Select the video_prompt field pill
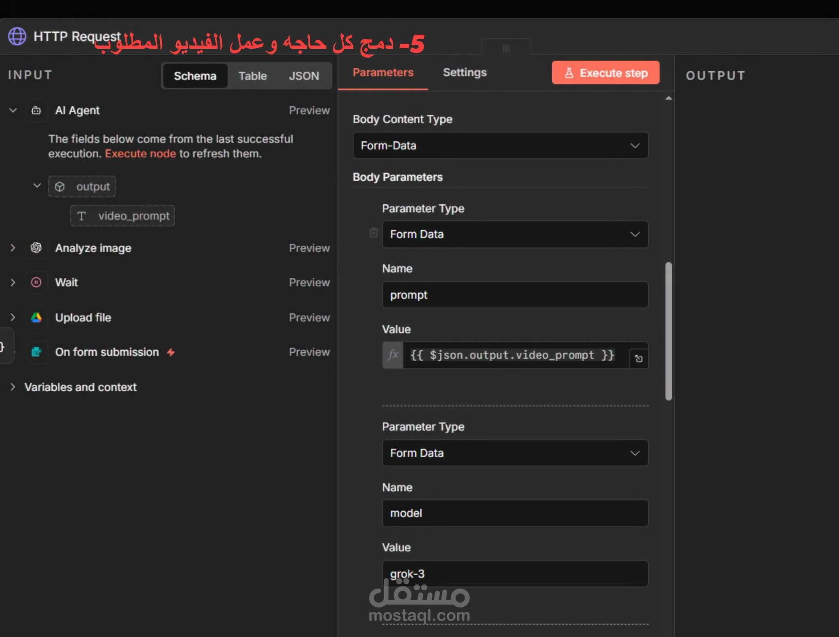 122,216
